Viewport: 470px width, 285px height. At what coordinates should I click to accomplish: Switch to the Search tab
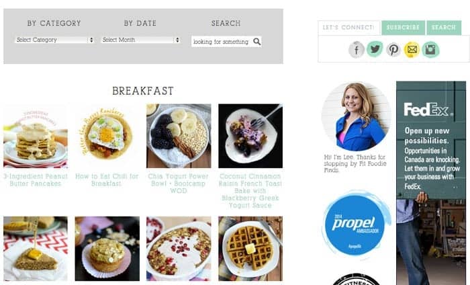[x=444, y=28]
